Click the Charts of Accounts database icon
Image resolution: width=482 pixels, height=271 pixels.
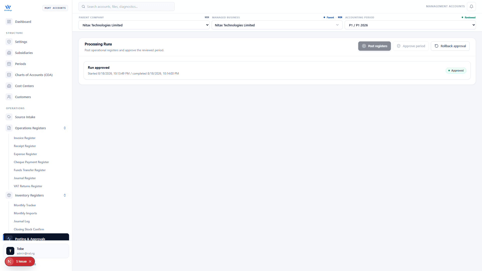coord(9,75)
